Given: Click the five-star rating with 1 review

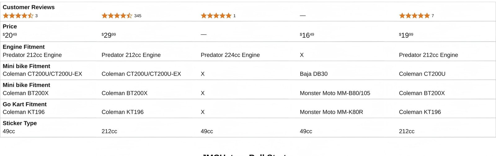Looking at the screenshot, I should coord(216,16).
